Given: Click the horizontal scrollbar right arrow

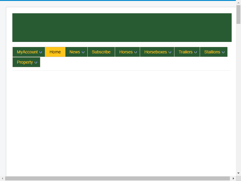Looking at the screenshot, I should [x=233, y=179].
